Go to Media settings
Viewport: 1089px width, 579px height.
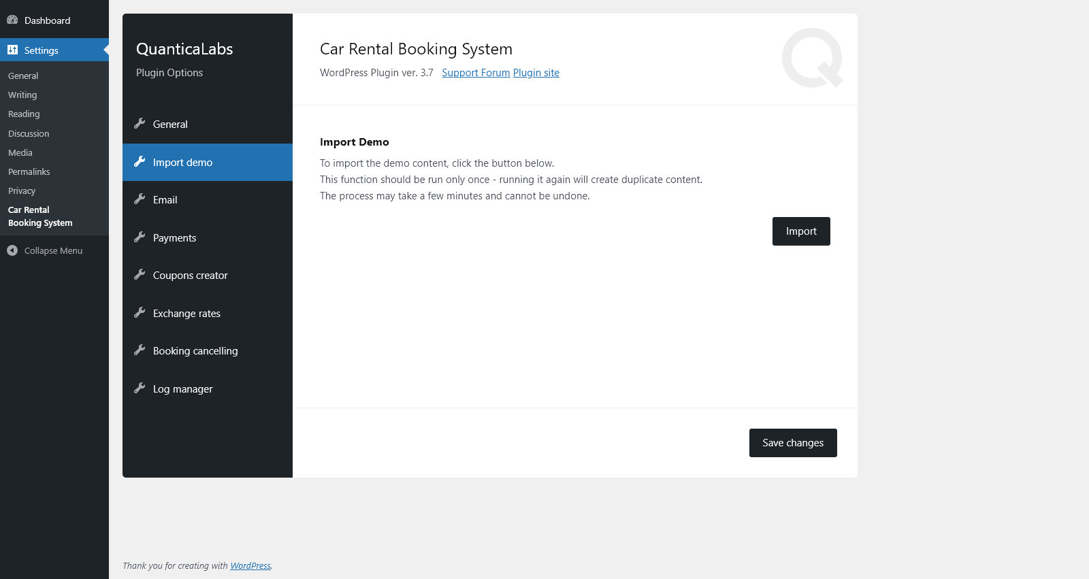(20, 152)
